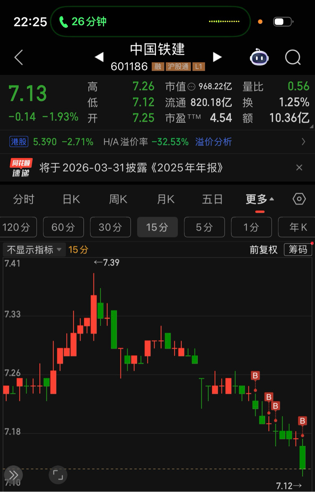This screenshot has width=315, height=492.
Task: Tap the rightmost B buy marker
Action: pos(302,421)
